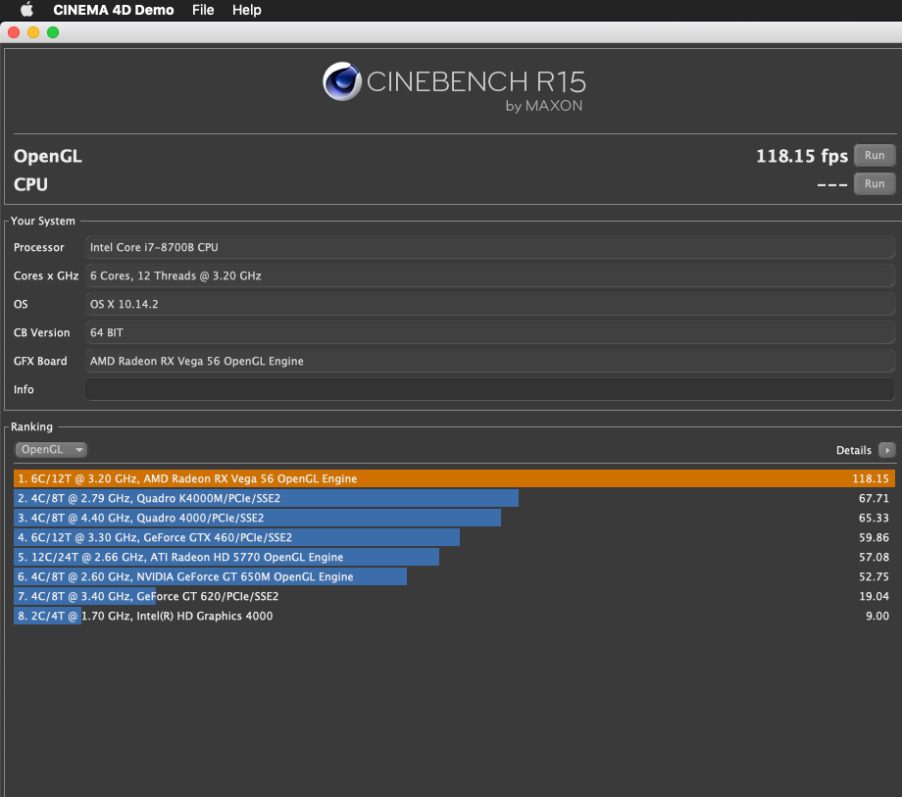Click the CB Version field showing 64 BIT

click(x=489, y=332)
